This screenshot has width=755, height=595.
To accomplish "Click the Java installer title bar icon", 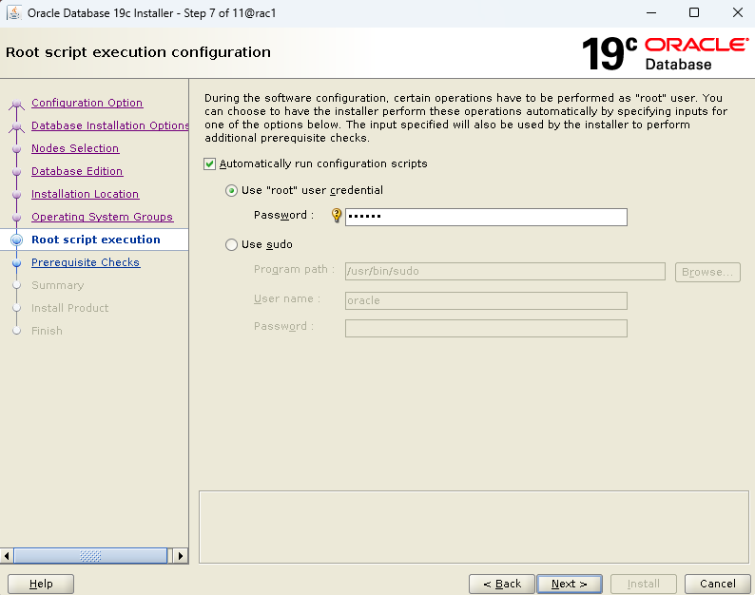I will tap(14, 12).
